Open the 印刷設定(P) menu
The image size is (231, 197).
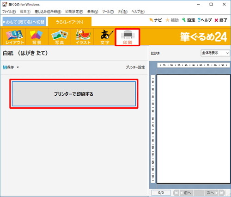[74, 12]
